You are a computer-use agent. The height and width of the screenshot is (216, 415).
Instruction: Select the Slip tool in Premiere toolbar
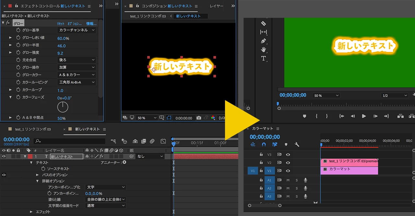pyautogui.click(x=263, y=32)
